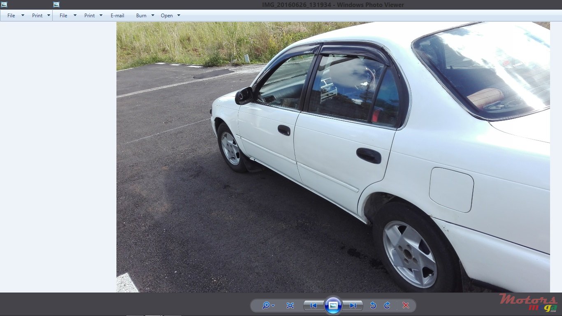Select the zoom magnifier tool
The image size is (562, 316).
pos(267,305)
